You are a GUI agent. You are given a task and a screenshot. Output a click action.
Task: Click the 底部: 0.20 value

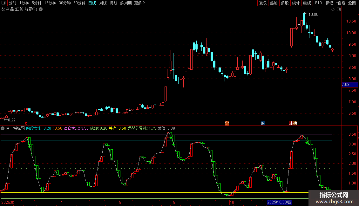[99, 128]
